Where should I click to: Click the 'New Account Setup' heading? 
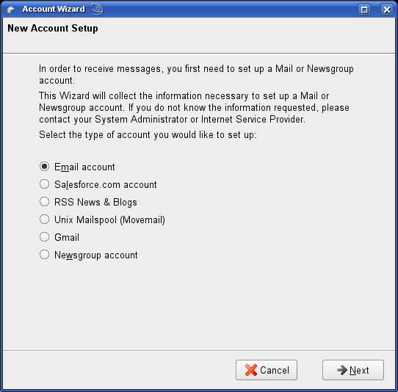53,28
